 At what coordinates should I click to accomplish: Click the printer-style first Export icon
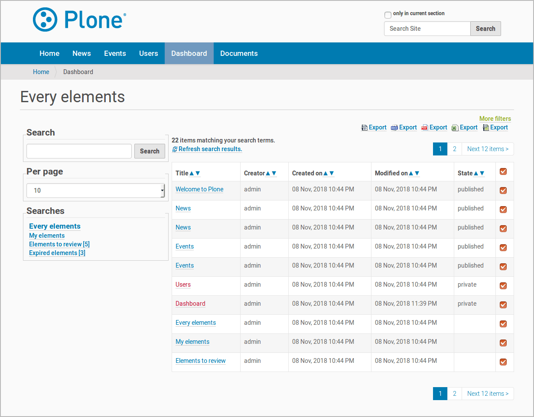[365, 128]
